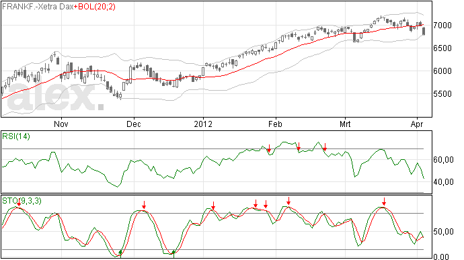Image resolution: width=464 pixels, height=260 pixels.
Task: Click the first red arrow on RSI panel
Action: pos(269,148)
